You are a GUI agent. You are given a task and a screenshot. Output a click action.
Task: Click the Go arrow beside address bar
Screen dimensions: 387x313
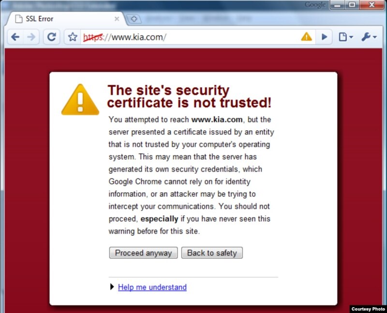pos(324,37)
